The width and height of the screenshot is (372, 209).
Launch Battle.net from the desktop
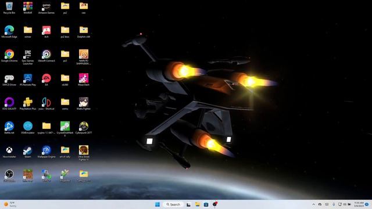(x=9, y=128)
